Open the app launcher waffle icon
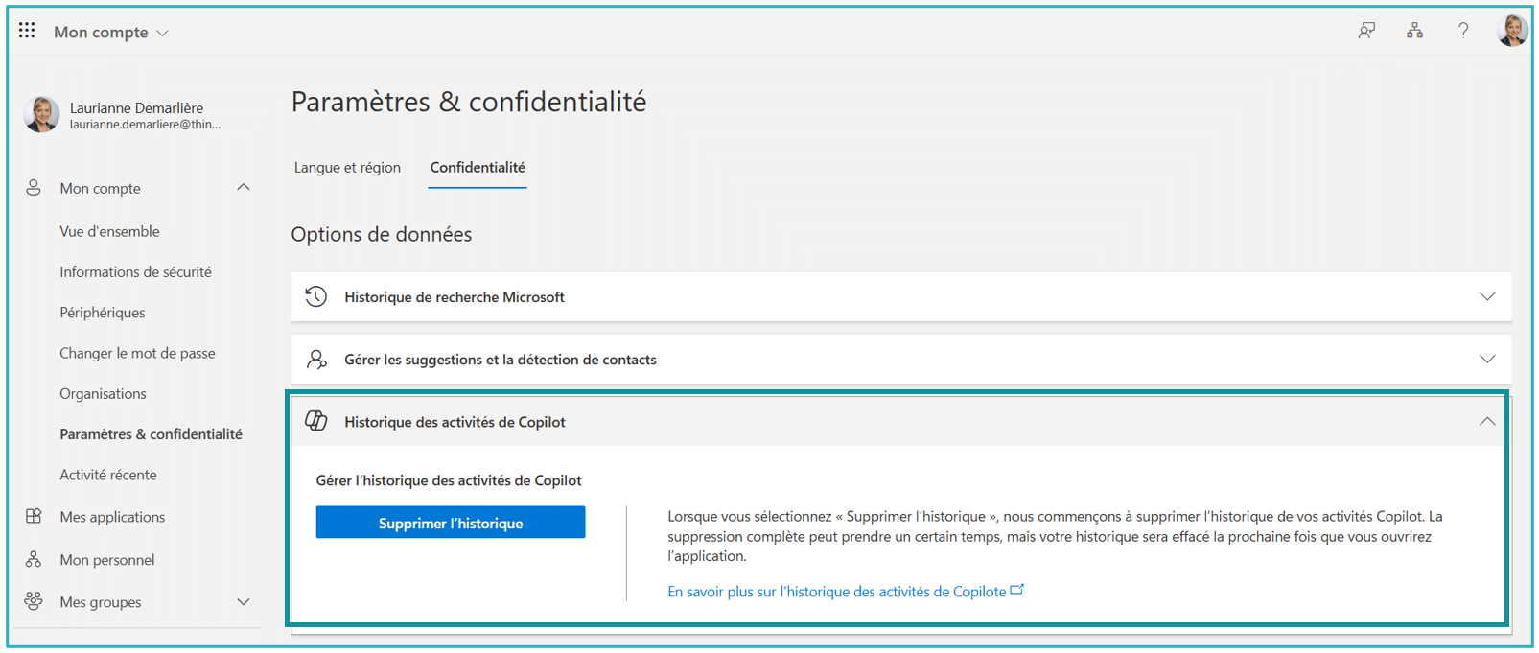This screenshot has height=653, width=1539. click(27, 31)
